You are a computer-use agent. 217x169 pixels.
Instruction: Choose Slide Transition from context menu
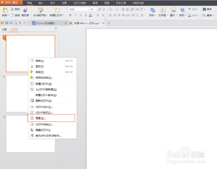pos(53,124)
